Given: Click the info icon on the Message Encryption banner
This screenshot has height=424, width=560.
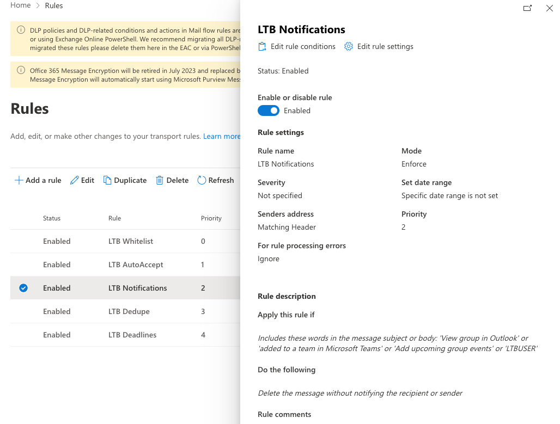Looking at the screenshot, I should [21, 70].
